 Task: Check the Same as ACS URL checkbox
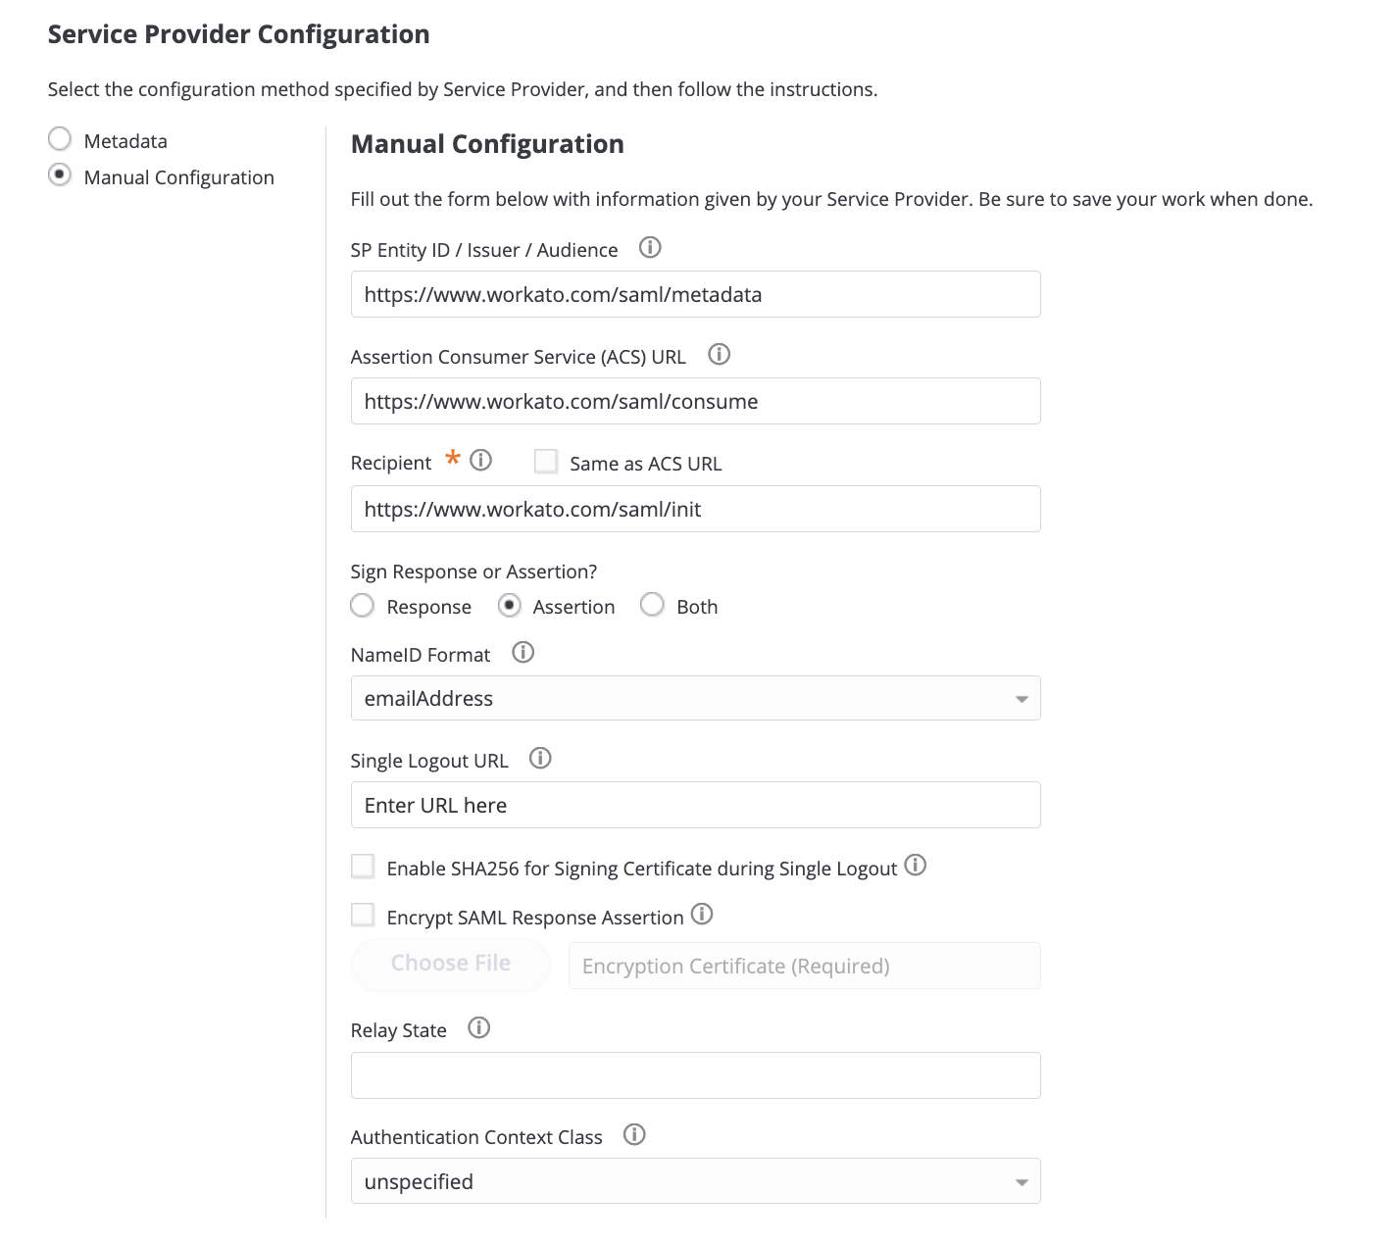point(545,461)
